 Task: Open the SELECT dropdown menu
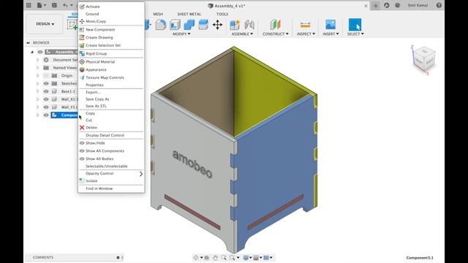point(355,34)
